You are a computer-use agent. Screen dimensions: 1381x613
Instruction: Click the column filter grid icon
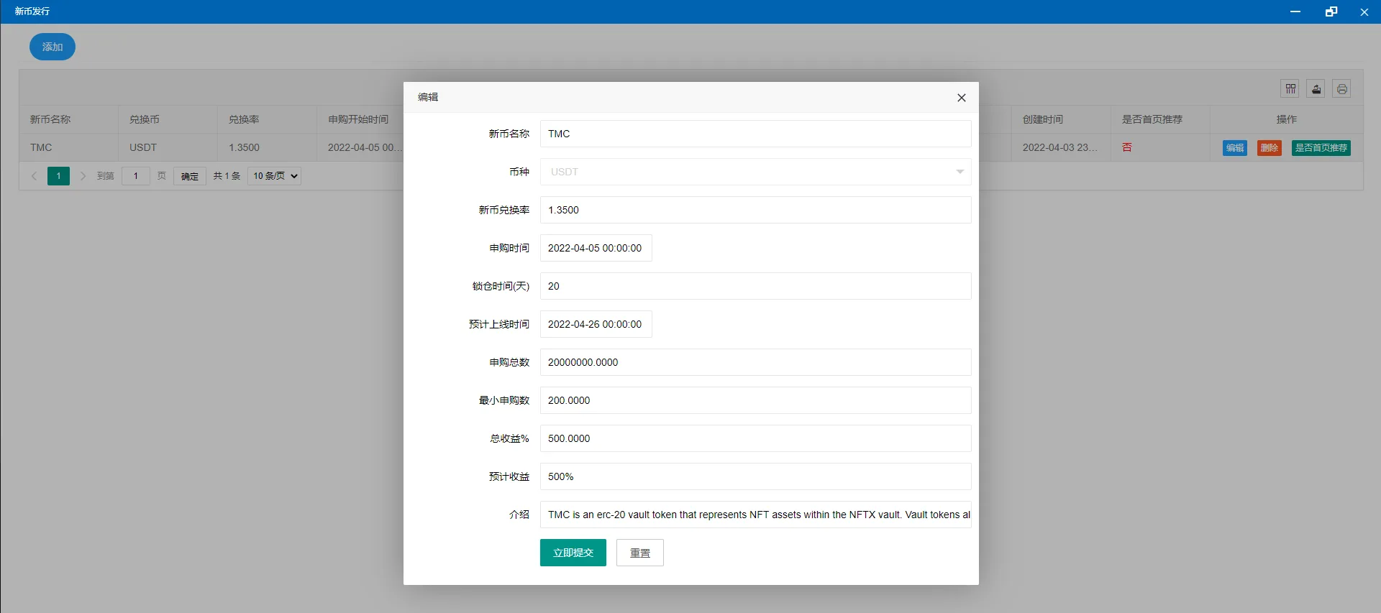[x=1290, y=88]
